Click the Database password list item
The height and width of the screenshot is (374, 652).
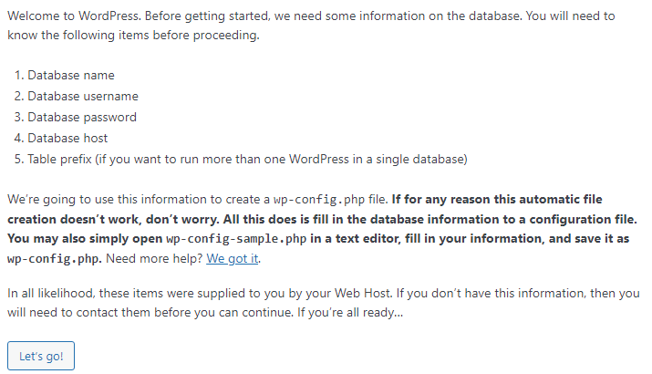tap(82, 118)
